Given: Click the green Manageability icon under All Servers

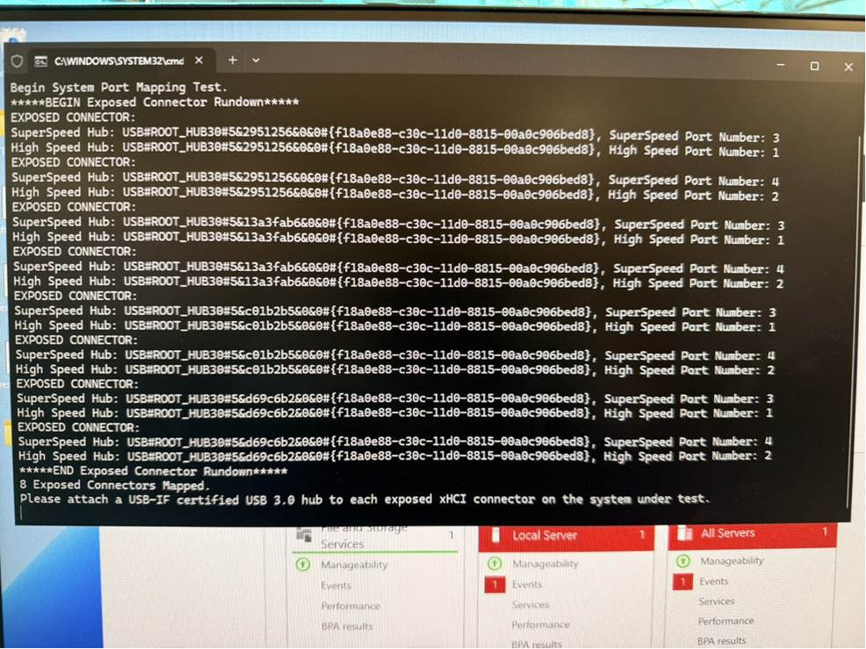Looking at the screenshot, I should [x=682, y=560].
